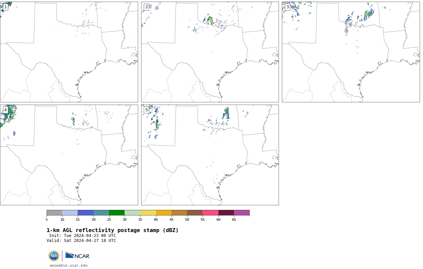Click the member number 4 label

coord(5,110)
